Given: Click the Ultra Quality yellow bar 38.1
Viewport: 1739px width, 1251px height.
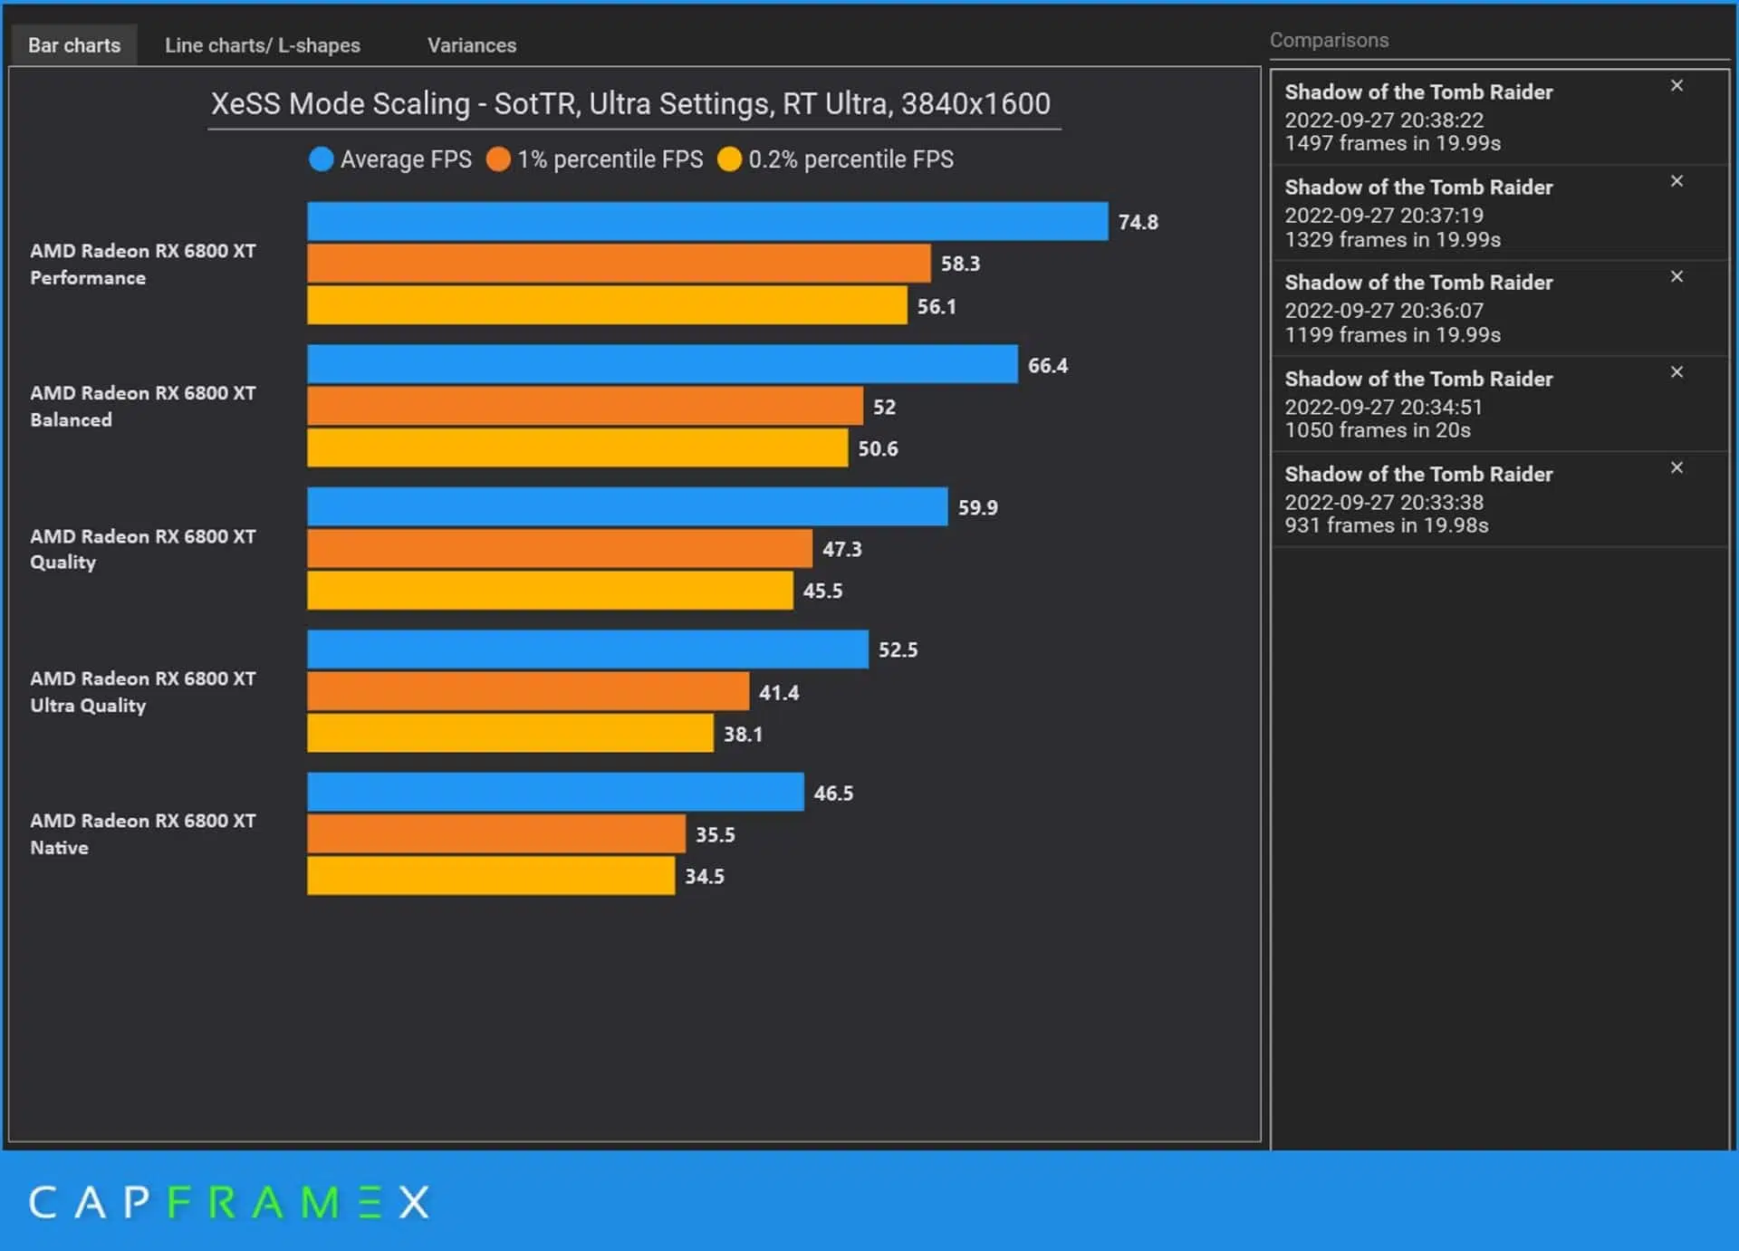Looking at the screenshot, I should pyautogui.click(x=510, y=733).
